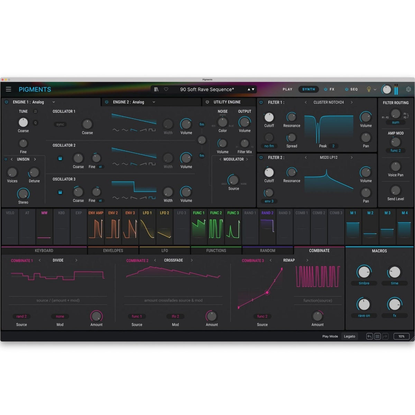
Task: Open the preset library browser icon
Action: [x=156, y=89]
